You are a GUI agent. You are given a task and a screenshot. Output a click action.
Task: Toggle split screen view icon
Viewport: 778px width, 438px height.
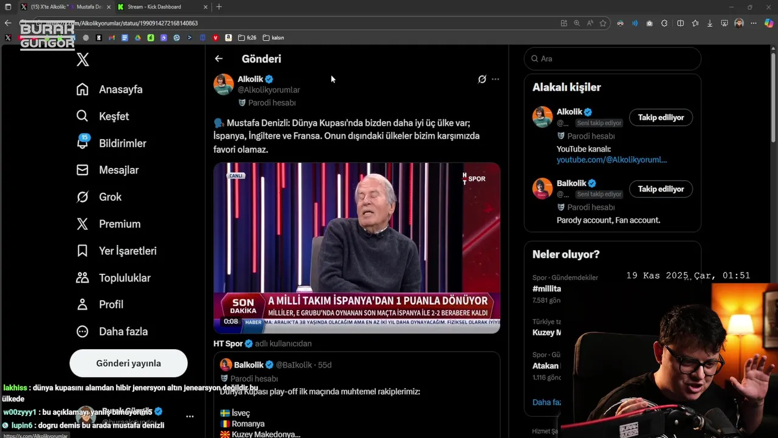click(x=680, y=23)
